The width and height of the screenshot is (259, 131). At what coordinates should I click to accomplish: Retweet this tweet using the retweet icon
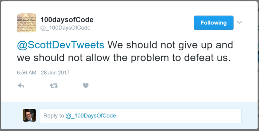(54, 86)
